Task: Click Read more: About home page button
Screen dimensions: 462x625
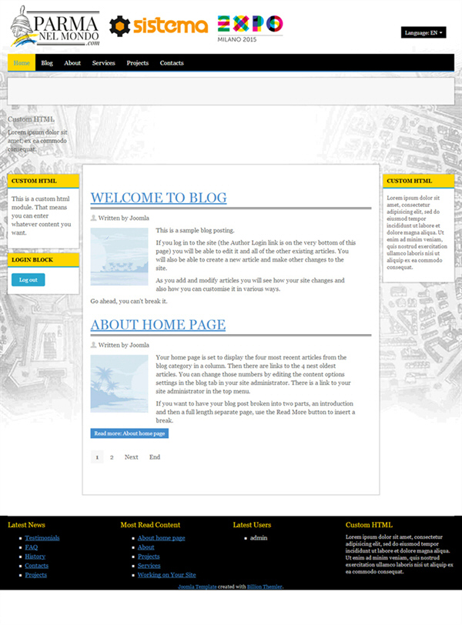Action: [129, 433]
